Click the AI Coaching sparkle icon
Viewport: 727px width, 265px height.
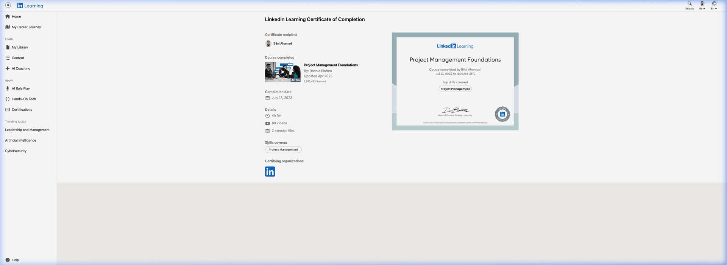[x=8, y=68]
